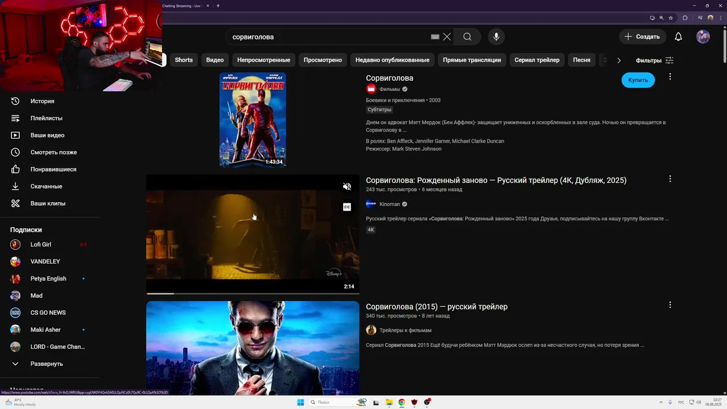The image size is (727, 409).
Task: Open YouTube notifications bell
Action: [678, 37]
